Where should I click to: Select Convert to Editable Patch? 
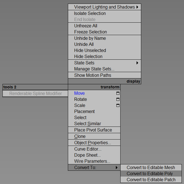tap(151, 180)
